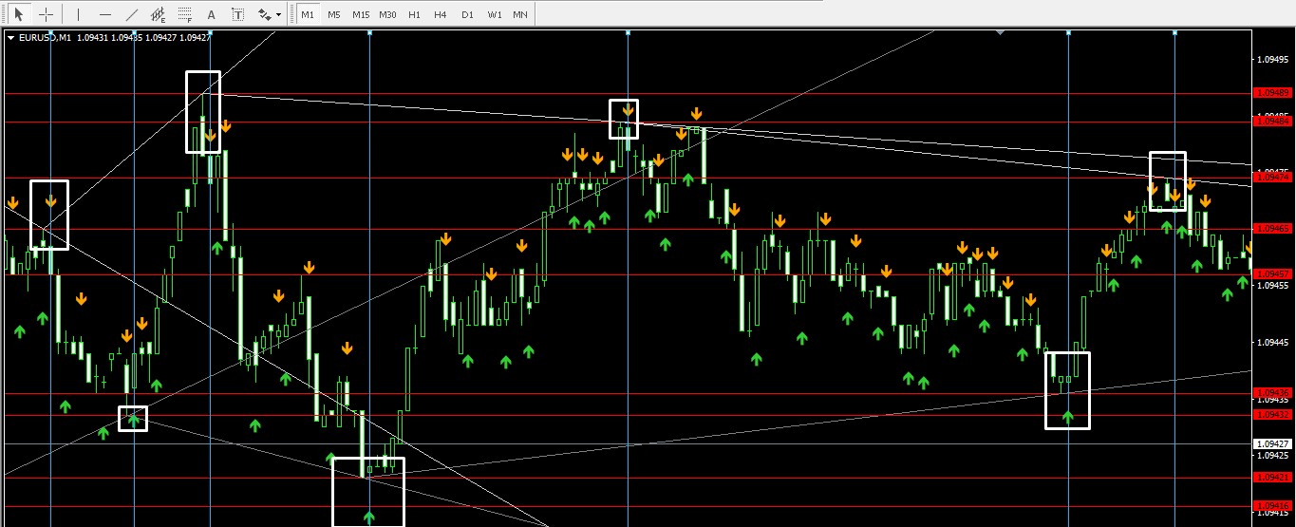Screen dimensions: 1296x527
Task: Click the 1.09484 red price label
Action: tap(1272, 121)
